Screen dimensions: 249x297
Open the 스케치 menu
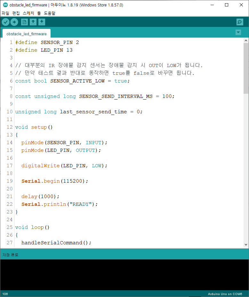click(x=28, y=13)
